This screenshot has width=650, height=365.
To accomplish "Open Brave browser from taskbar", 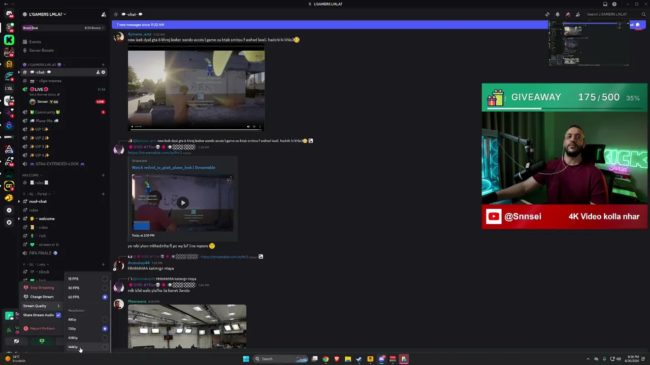I will [337, 359].
